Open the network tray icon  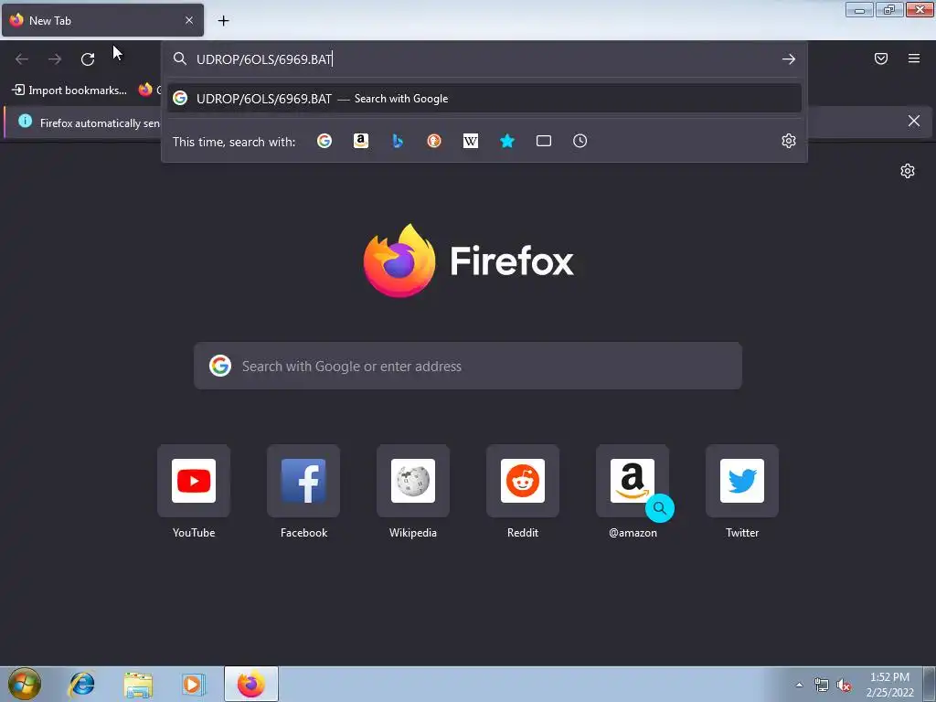coord(822,686)
